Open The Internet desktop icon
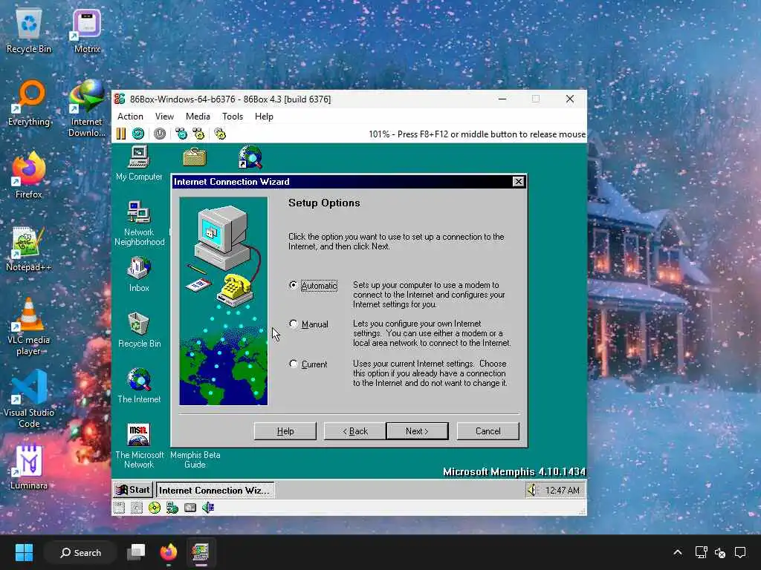The height and width of the screenshot is (570, 761). tap(139, 386)
